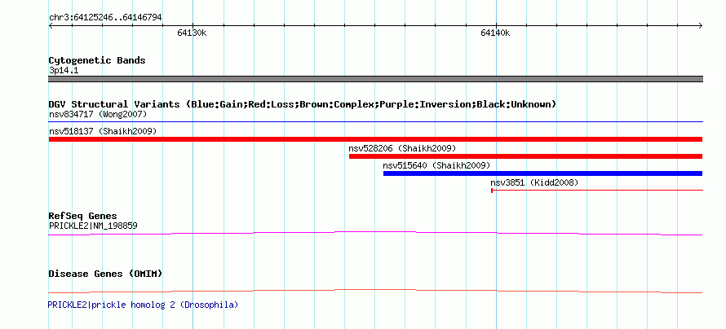Viewport: 726px width, 329px height.
Task: Click the magenta PRICKLE2 RefSeq gene line
Action: pyautogui.click(x=376, y=234)
